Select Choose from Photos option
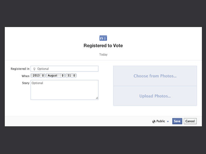206x154 pixels. (x=155, y=76)
